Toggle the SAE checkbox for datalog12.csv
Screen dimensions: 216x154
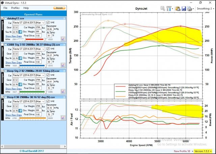(48, 23)
